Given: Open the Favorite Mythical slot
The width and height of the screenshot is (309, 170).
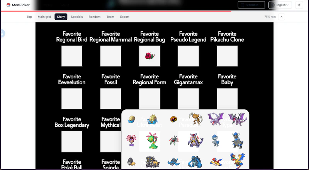Looking at the screenshot, I should click(110, 141).
